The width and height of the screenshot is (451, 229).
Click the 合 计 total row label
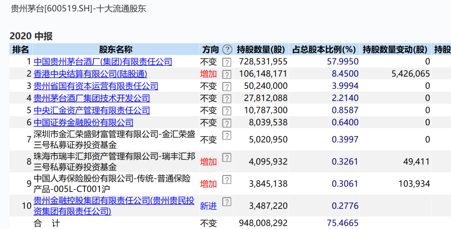pyautogui.click(x=47, y=223)
